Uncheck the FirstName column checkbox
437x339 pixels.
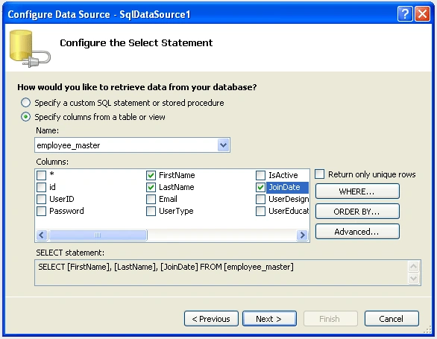[151, 175]
